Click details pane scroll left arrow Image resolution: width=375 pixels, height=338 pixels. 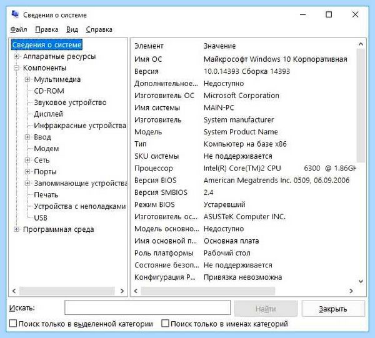click(x=136, y=291)
